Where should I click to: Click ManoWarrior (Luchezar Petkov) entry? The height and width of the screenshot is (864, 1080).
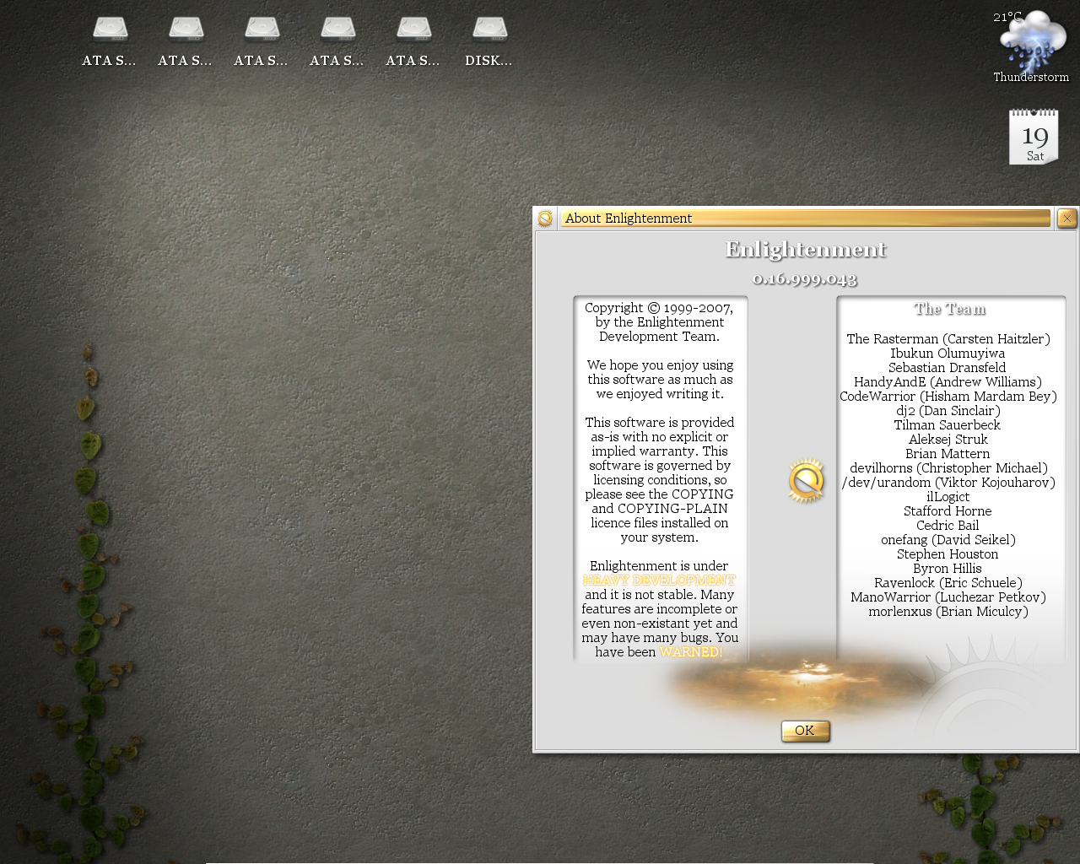948,597
